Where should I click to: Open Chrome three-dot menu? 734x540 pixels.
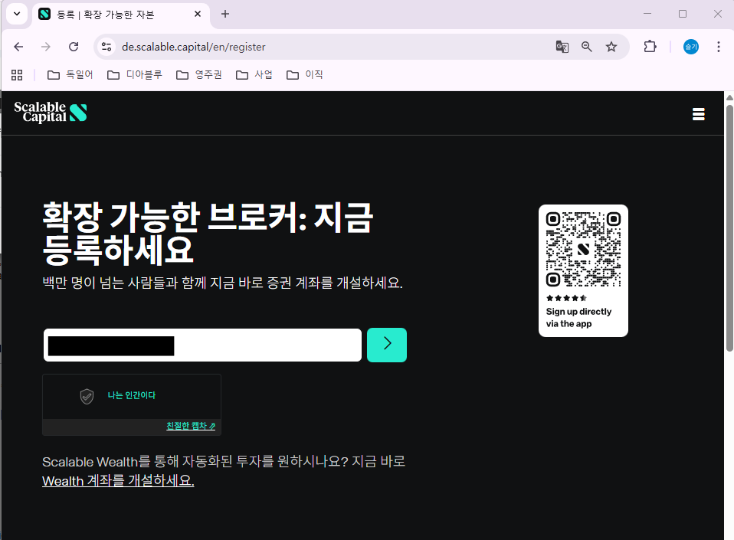(x=719, y=47)
